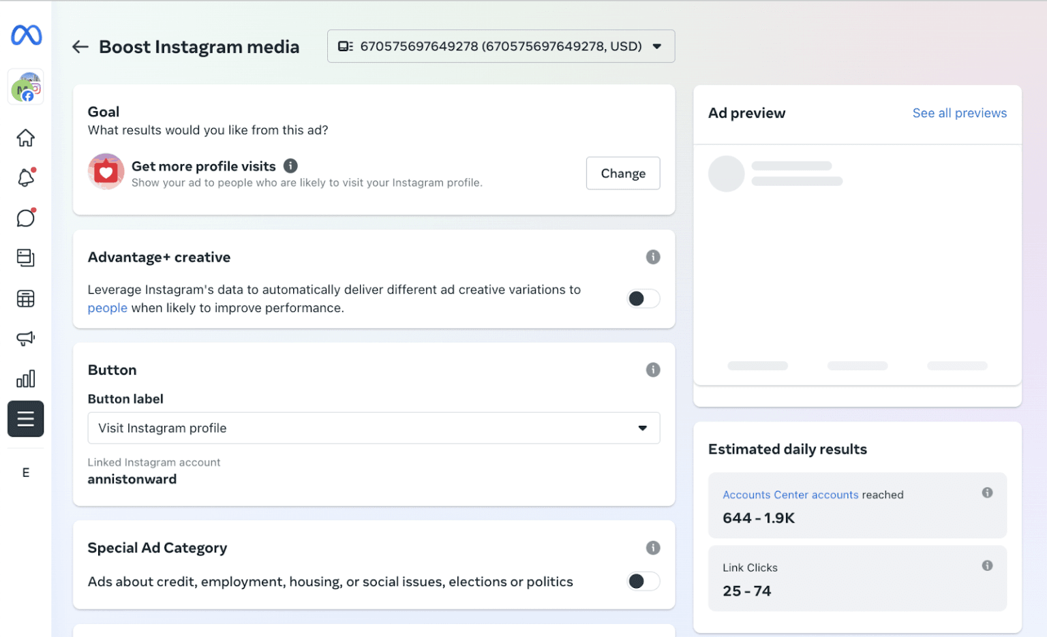Open the Home icon in sidebar
The image size is (1047, 637).
click(26, 138)
